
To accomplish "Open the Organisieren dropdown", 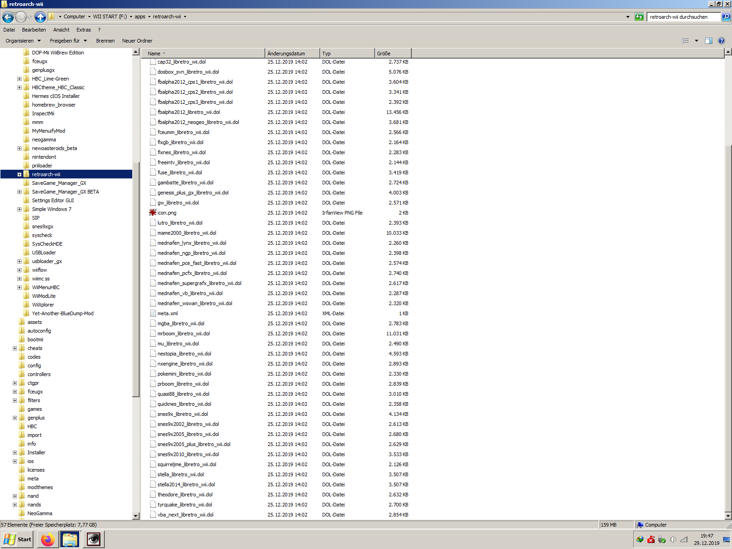I will point(23,41).
